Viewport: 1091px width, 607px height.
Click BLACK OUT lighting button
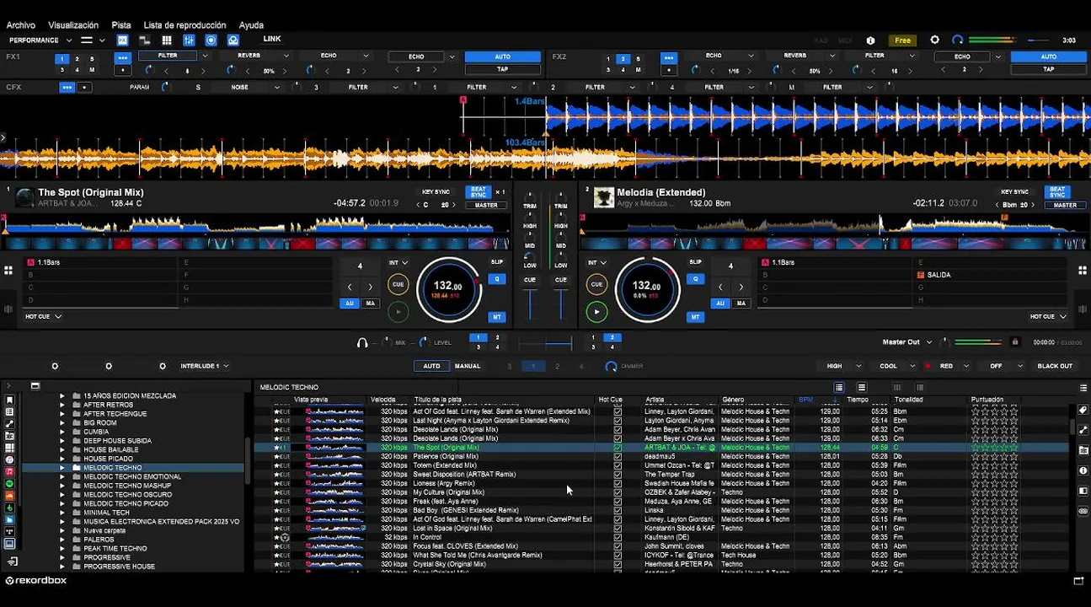coord(1055,366)
